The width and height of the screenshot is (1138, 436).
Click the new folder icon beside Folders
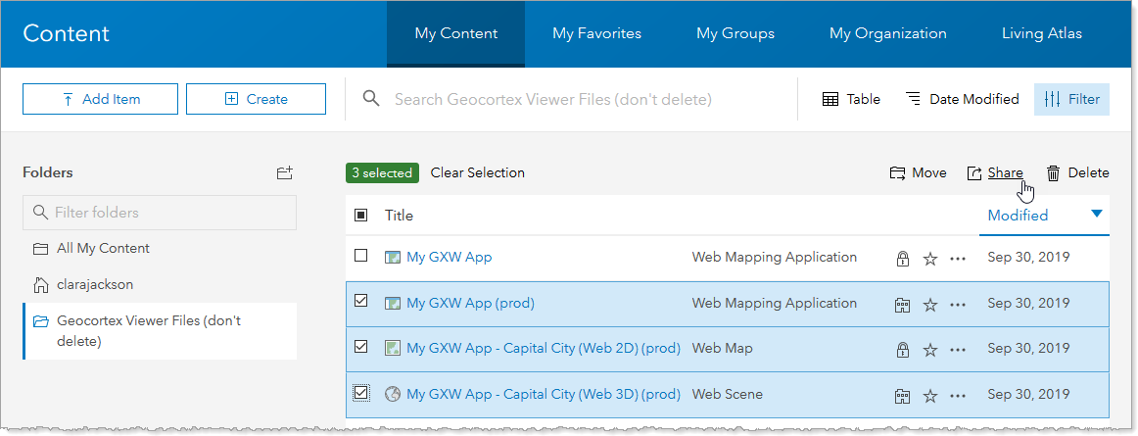click(x=284, y=173)
